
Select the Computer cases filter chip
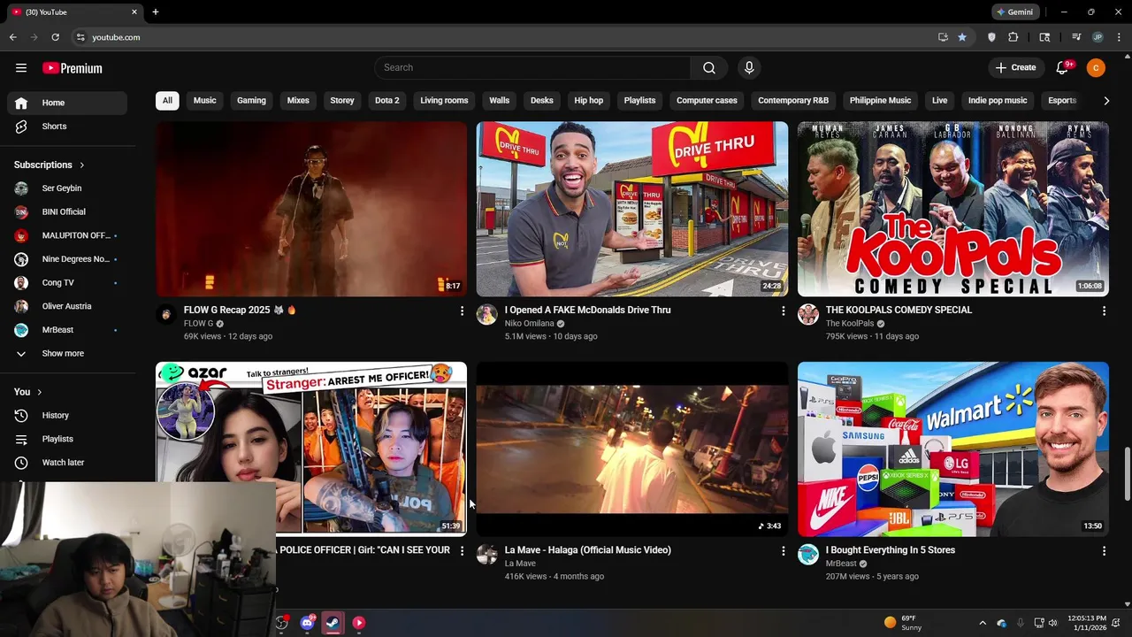pyautogui.click(x=707, y=101)
